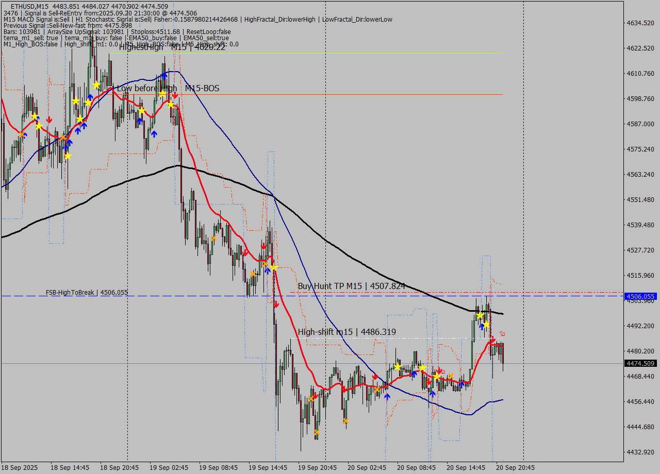Click the Low before High M15-BOS label
This screenshot has height=474, width=660.
click(168, 89)
